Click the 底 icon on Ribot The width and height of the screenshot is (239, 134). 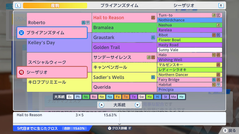click(x=214, y=35)
